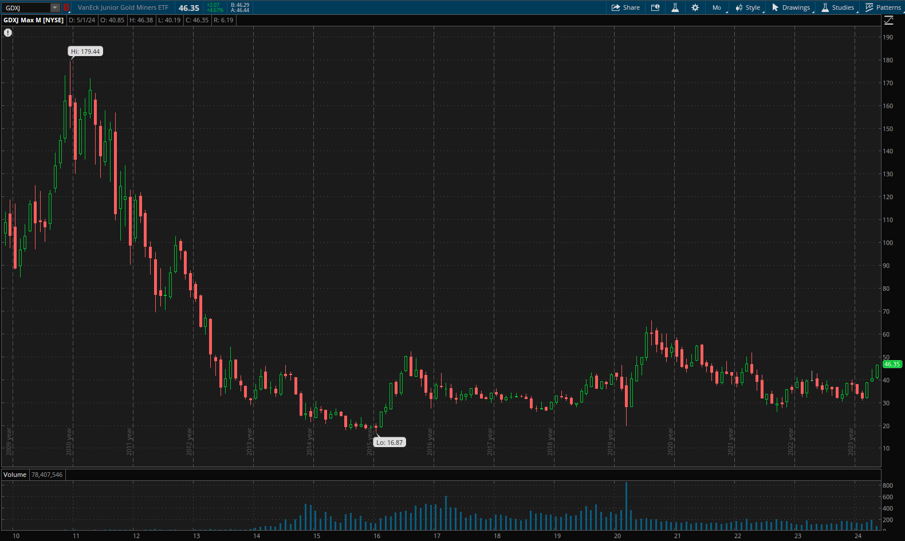Screen dimensions: 905x541
Task: Click the candlestick icon beside Style
Action: [739, 7]
